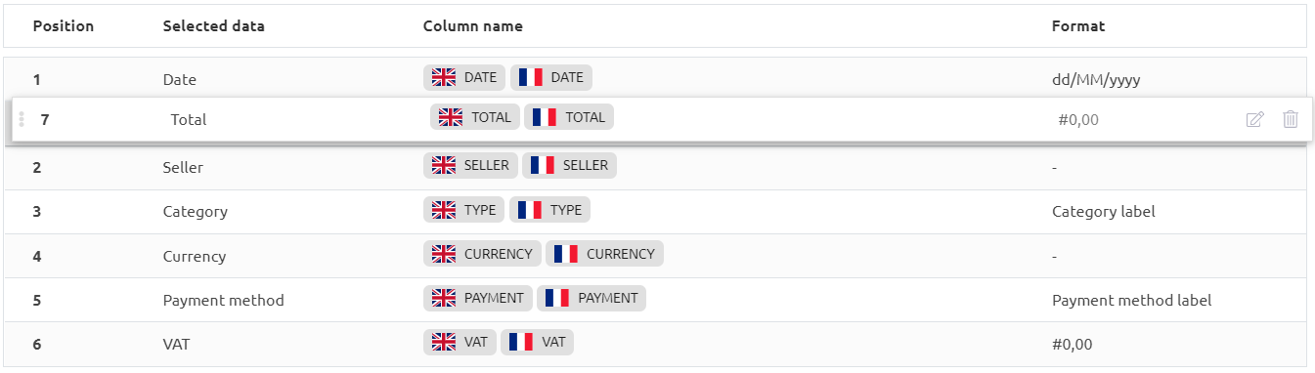This screenshot has width=1315, height=373.
Task: Grab the drag handle on Total row
Action: [x=22, y=119]
